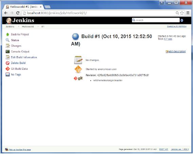Click the Jenkins butler logo
Image resolution: width=193 pixels, height=154 pixels.
[8, 21]
